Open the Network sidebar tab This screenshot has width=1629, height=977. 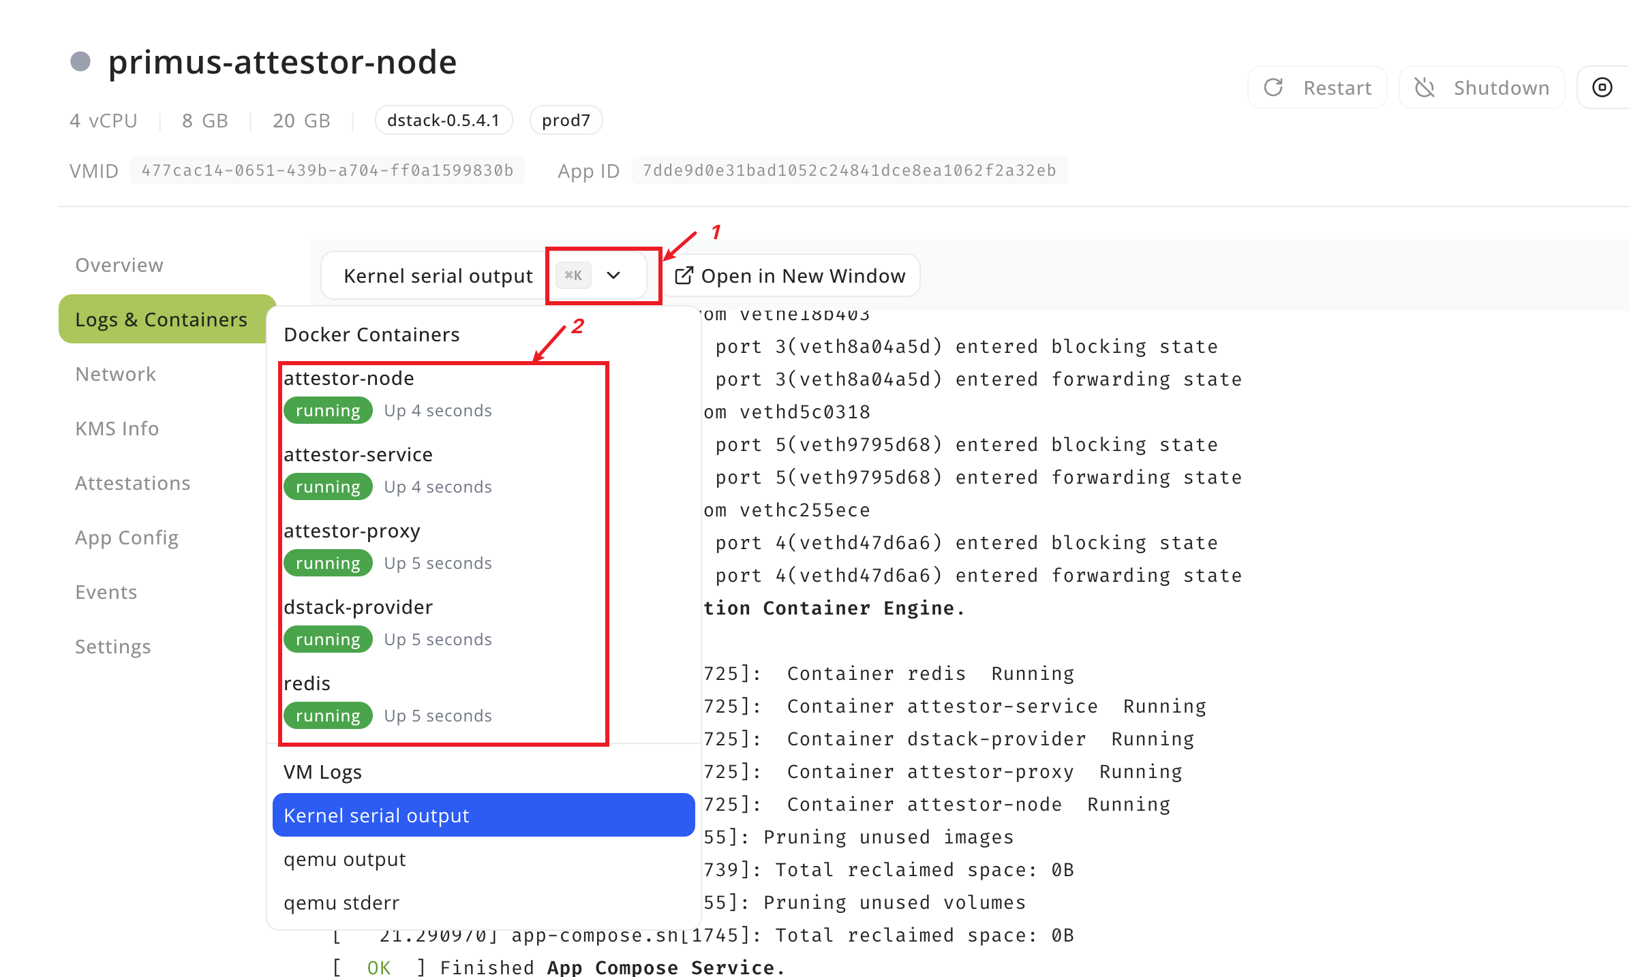click(x=116, y=374)
